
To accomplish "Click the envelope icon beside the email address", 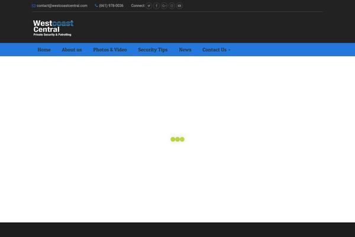I will pyautogui.click(x=34, y=6).
